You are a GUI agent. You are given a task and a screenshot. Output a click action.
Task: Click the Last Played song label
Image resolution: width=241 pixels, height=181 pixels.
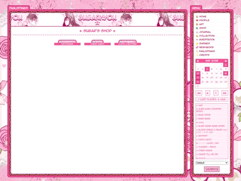[212, 99]
